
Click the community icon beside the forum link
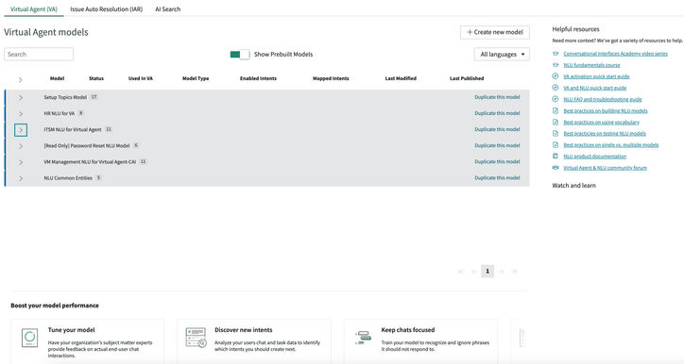(x=556, y=167)
